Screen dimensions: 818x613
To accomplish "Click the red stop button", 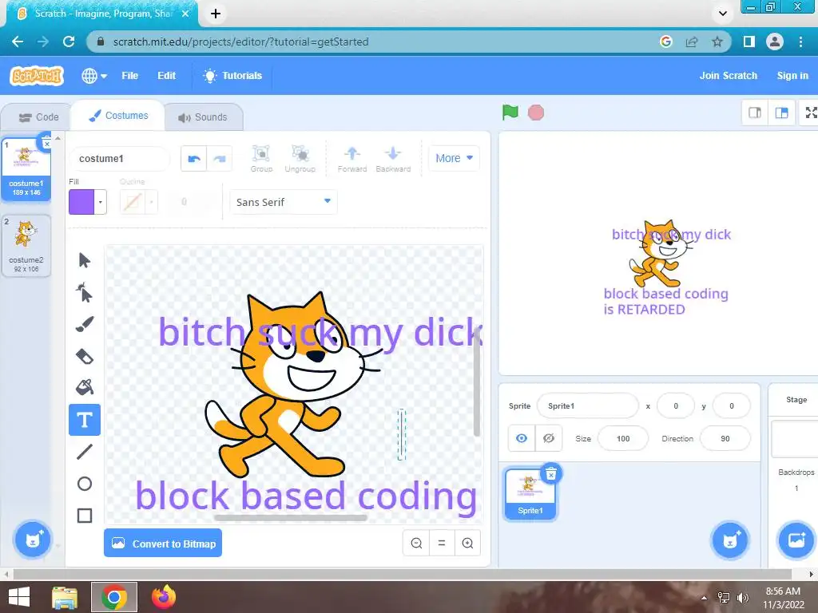I will [x=536, y=113].
